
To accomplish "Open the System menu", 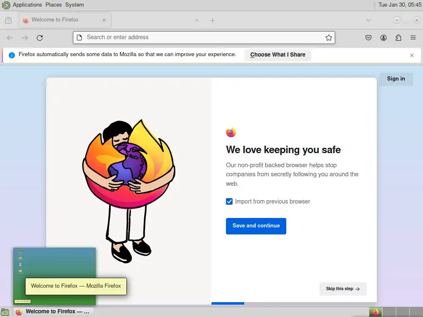I will 74,5.
